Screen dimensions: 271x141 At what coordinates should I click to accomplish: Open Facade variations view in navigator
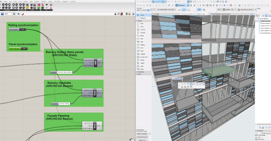[265, 23]
